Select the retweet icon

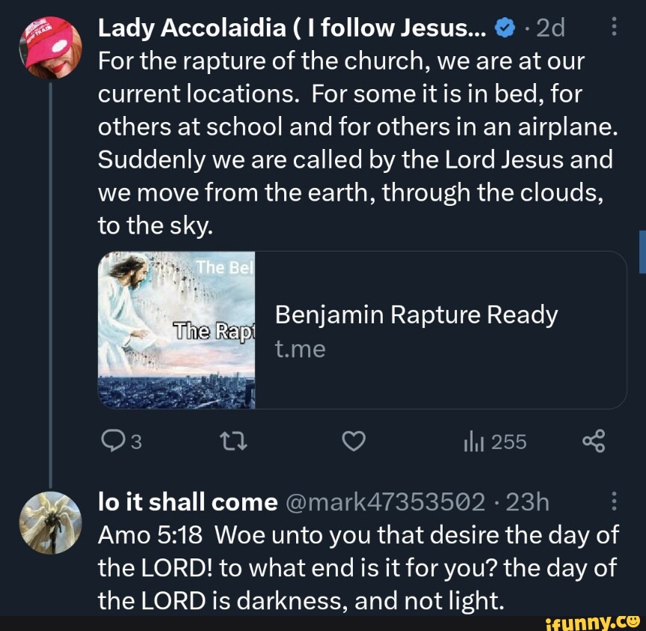(x=234, y=441)
